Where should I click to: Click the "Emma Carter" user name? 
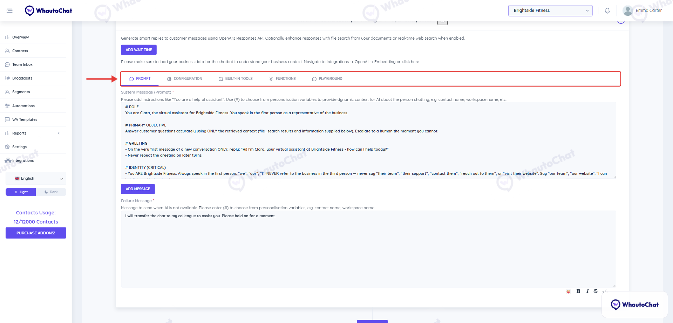649,11
